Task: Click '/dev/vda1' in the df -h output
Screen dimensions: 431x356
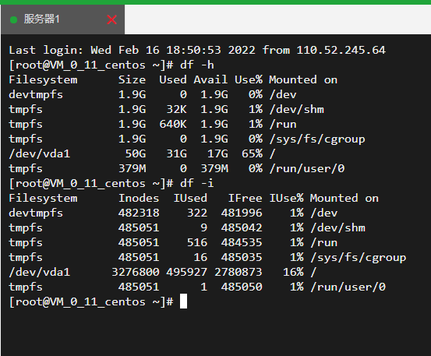Action: click(x=40, y=153)
